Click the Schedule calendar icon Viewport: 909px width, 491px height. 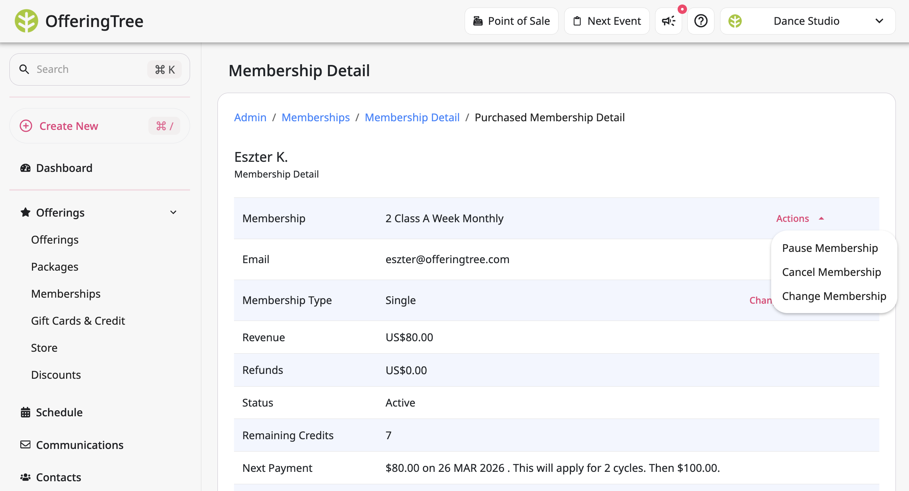(25, 412)
